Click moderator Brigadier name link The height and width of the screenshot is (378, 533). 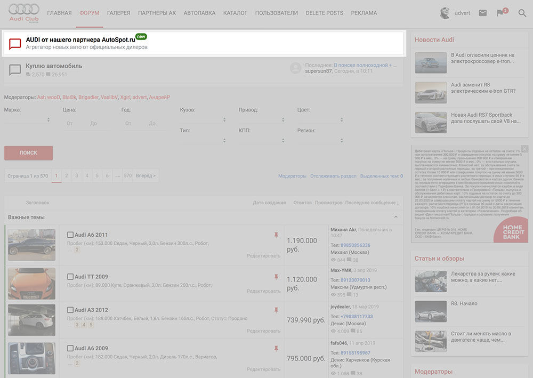point(88,97)
